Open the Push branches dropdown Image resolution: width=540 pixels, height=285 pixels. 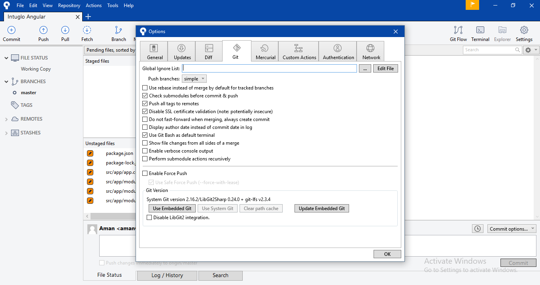coord(194,78)
